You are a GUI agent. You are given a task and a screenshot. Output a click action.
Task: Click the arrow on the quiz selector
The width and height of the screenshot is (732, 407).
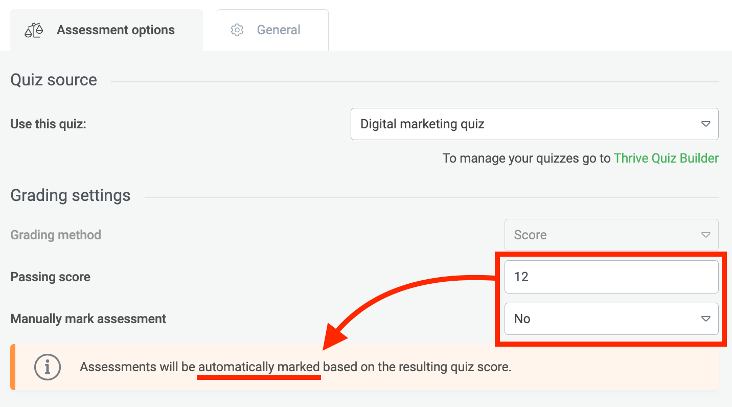pyautogui.click(x=705, y=124)
